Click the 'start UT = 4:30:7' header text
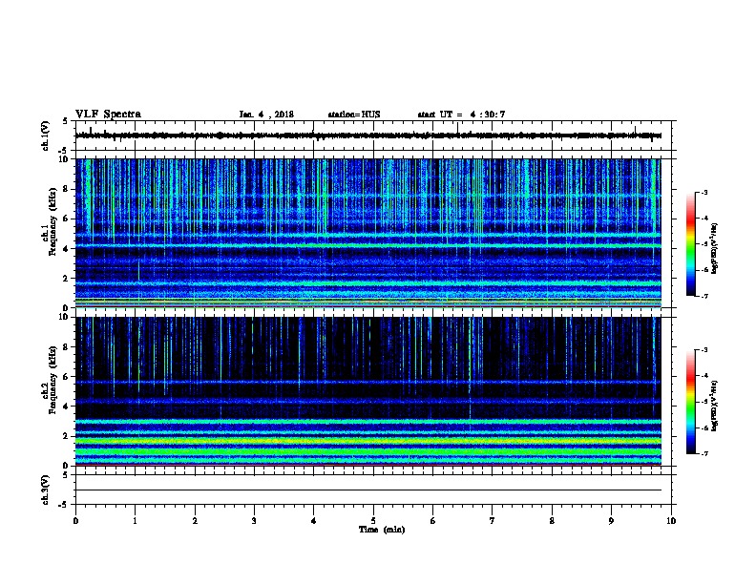Screen dimensions: 756x584 (461, 115)
